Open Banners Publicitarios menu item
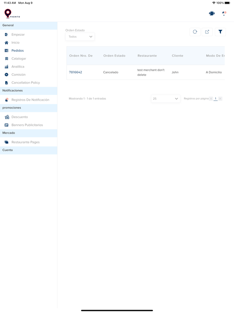234x313 pixels. [x=27, y=125]
